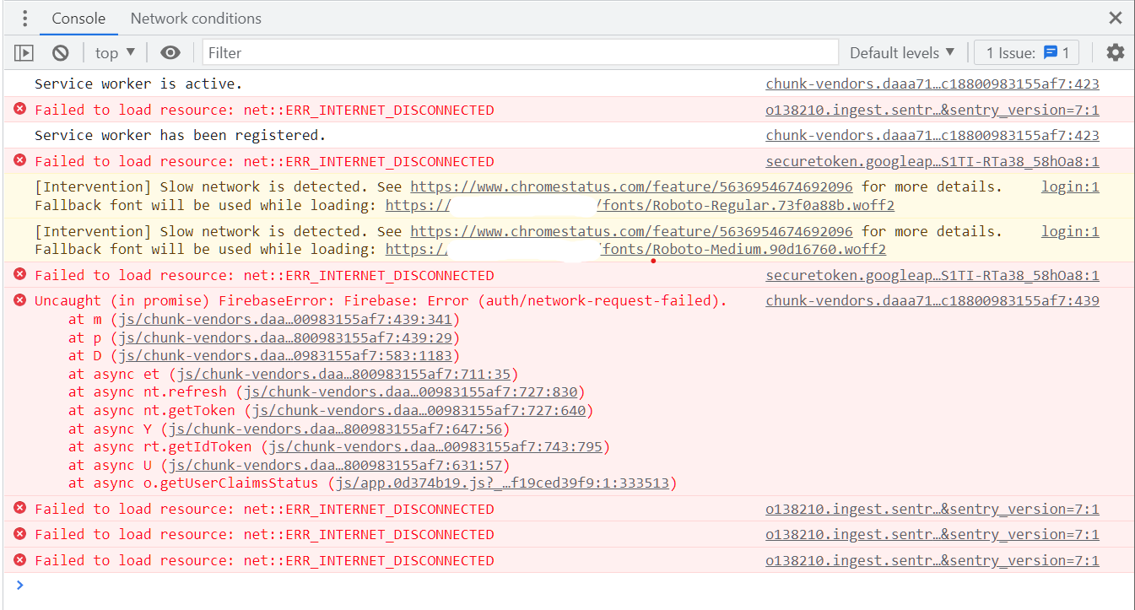Show the console sidebar
The image size is (1135, 610).
coord(24,52)
